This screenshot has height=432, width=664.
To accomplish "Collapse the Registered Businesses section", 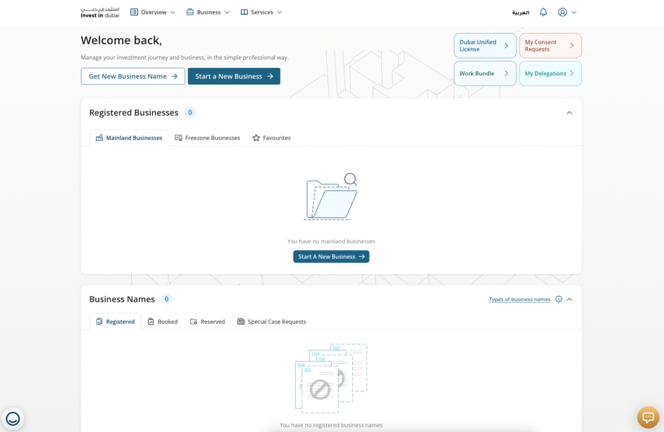I will pos(569,113).
